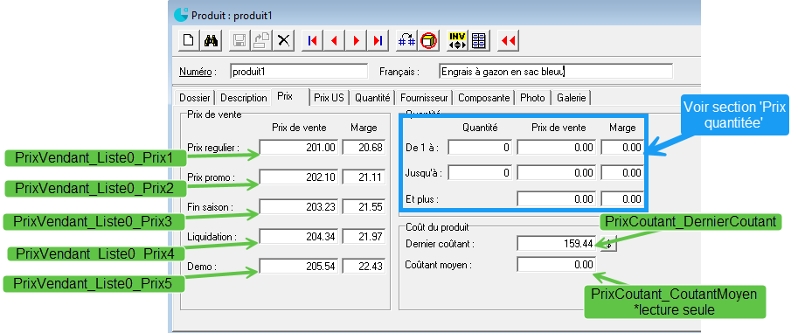Click the renumber ## toolbar icon
Image resolution: width=791 pixels, height=333 pixels.
[x=406, y=41]
